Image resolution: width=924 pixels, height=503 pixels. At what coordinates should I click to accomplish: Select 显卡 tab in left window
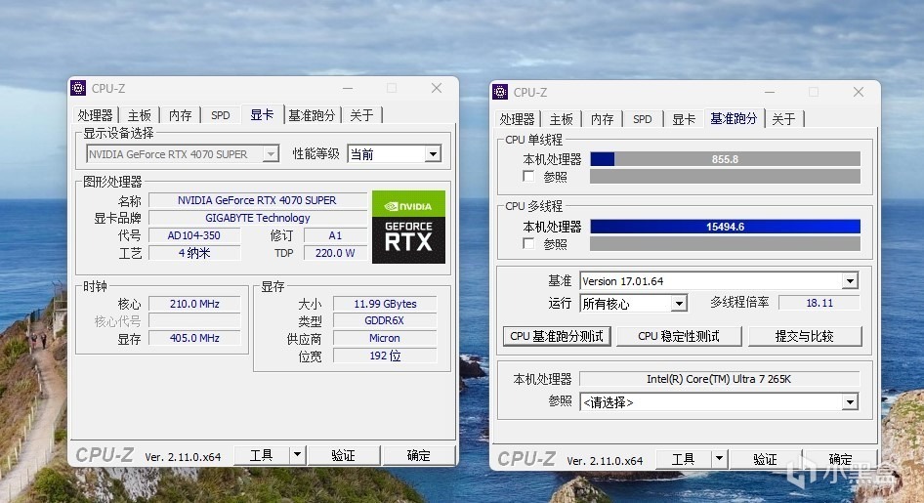pos(262,114)
